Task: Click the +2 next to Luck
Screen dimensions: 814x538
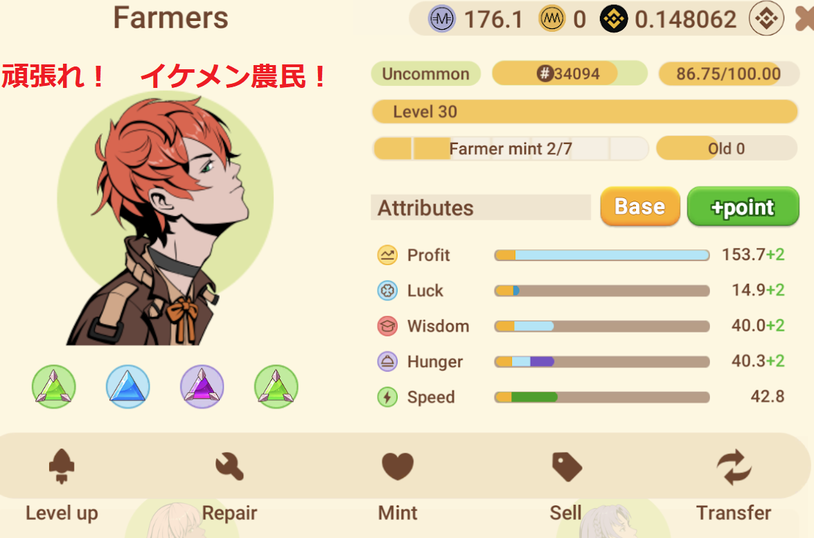Action: click(x=776, y=289)
